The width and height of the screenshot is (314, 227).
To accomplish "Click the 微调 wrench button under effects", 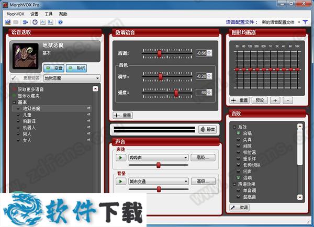I will click(239, 208).
